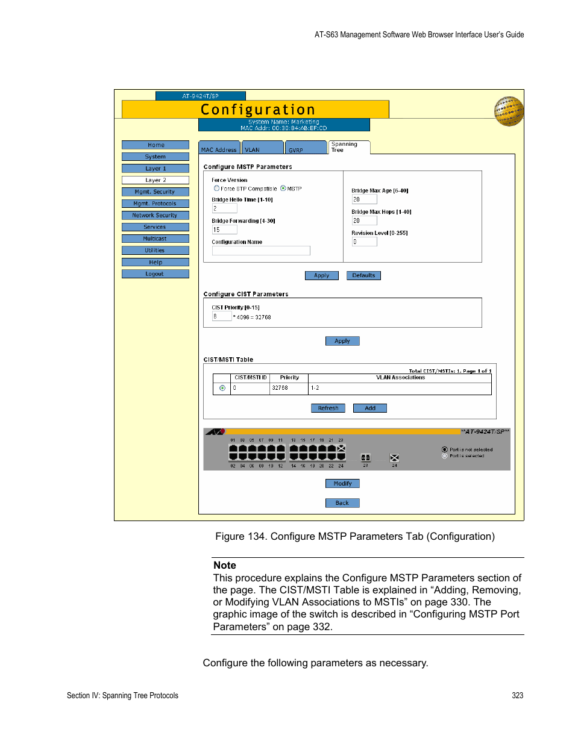
Task: Open Network Security in sidebar
Action: [156, 215]
